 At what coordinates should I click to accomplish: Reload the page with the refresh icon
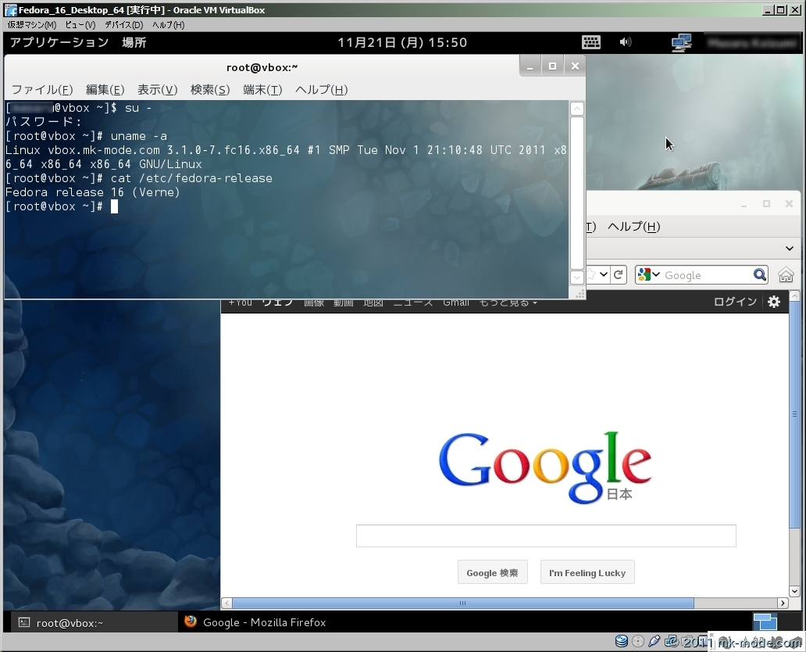(619, 275)
